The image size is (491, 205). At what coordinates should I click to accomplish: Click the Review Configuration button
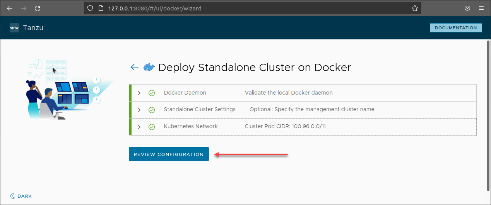tap(169, 154)
